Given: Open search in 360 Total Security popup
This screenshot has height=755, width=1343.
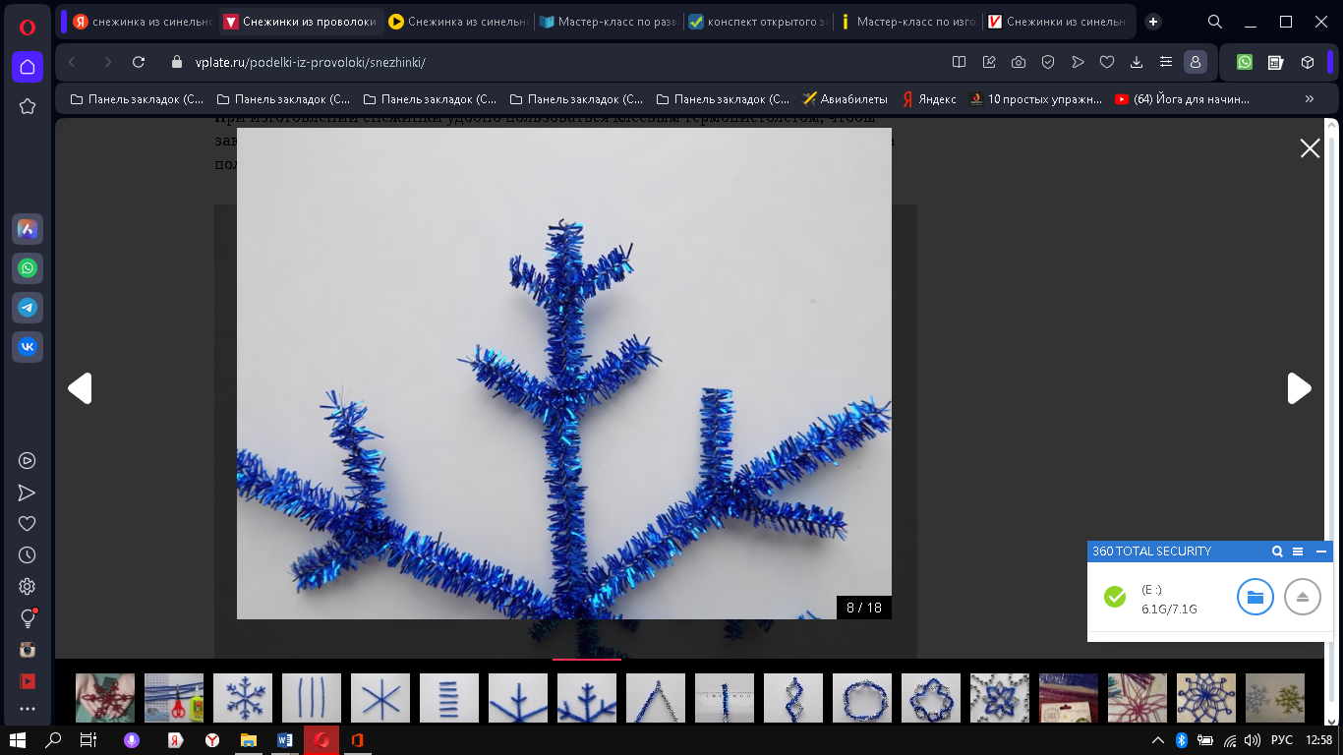Looking at the screenshot, I should click(x=1277, y=552).
